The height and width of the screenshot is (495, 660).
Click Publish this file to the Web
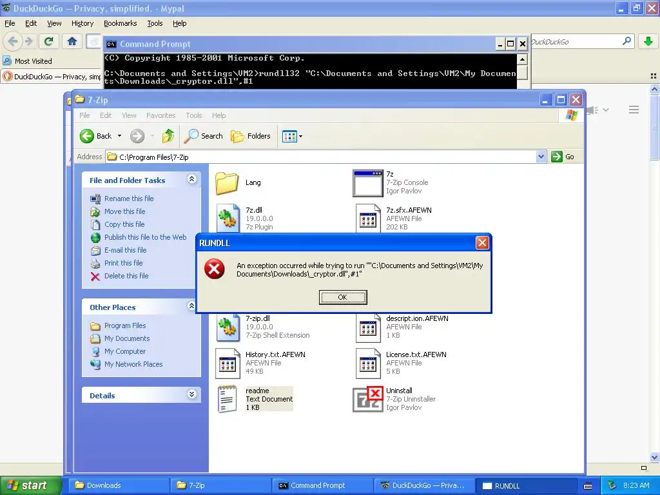[x=145, y=237]
